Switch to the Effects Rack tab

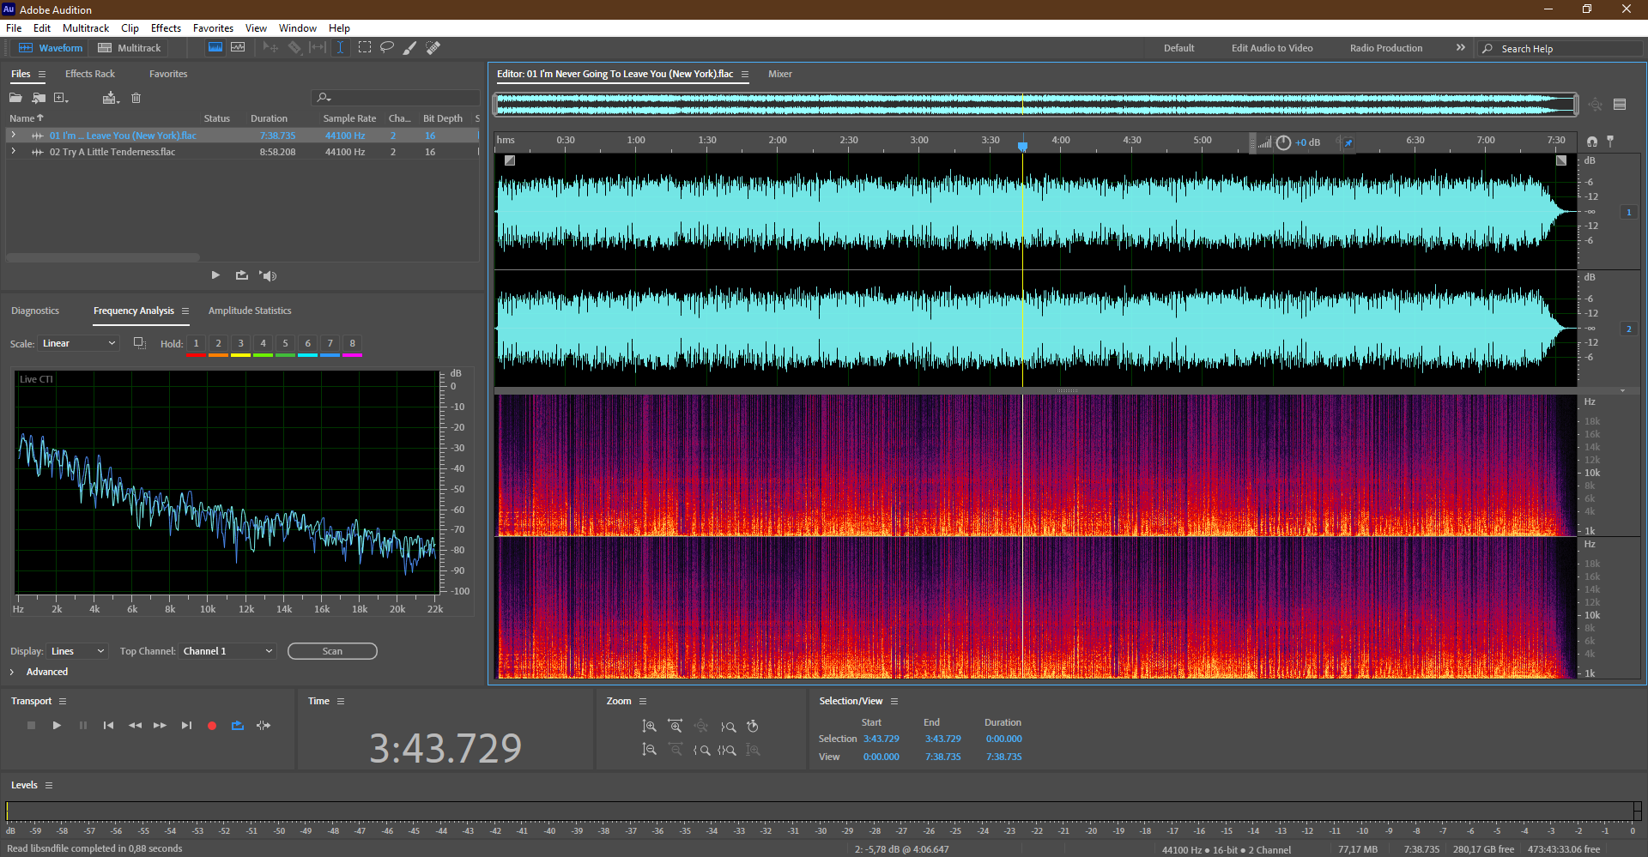click(90, 74)
